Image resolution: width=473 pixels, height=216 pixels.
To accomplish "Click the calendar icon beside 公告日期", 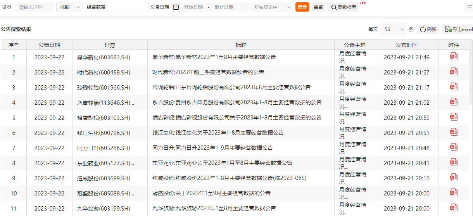I will tap(176, 7).
